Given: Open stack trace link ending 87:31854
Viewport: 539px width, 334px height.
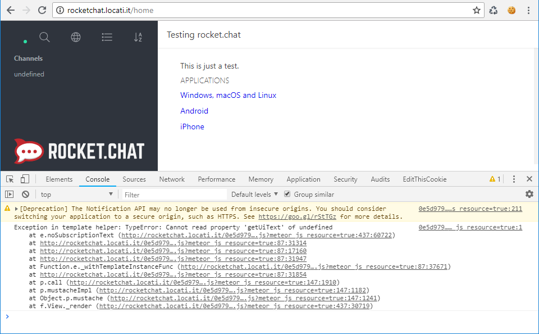Looking at the screenshot, I should tap(173, 275).
